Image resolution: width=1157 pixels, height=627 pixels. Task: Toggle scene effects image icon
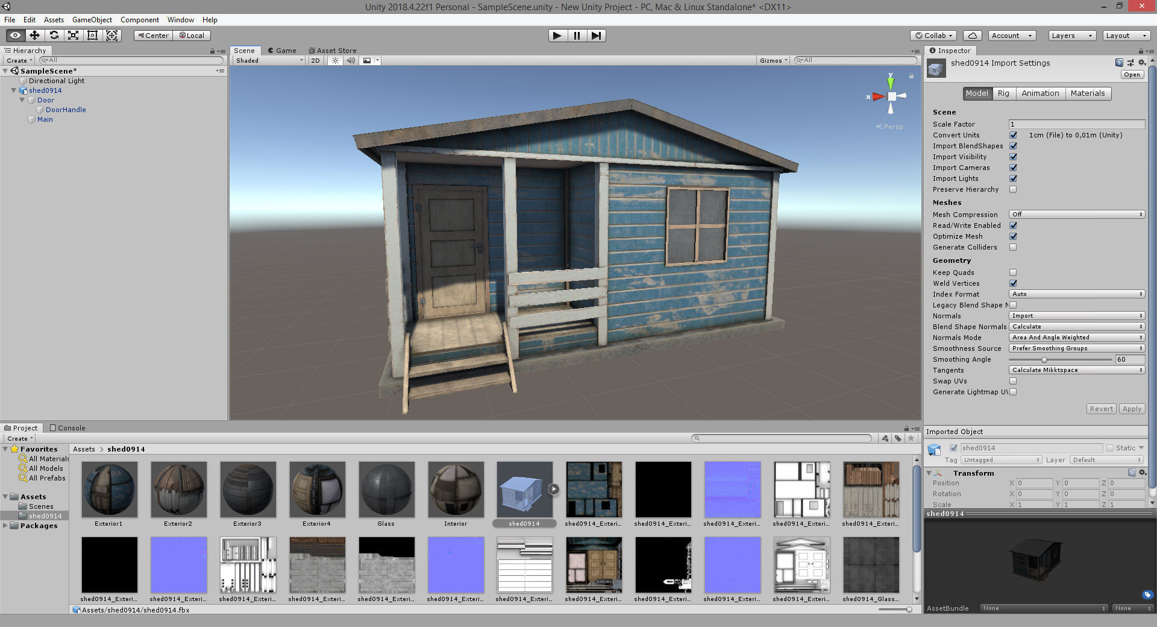[367, 60]
